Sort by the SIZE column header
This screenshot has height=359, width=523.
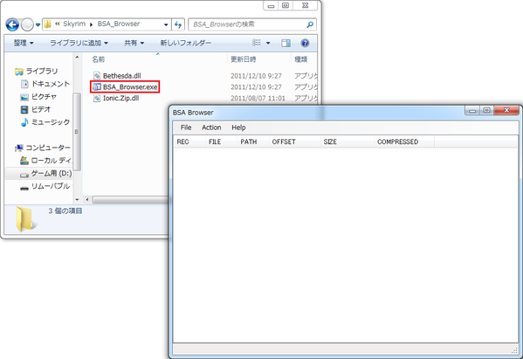[x=348, y=142]
